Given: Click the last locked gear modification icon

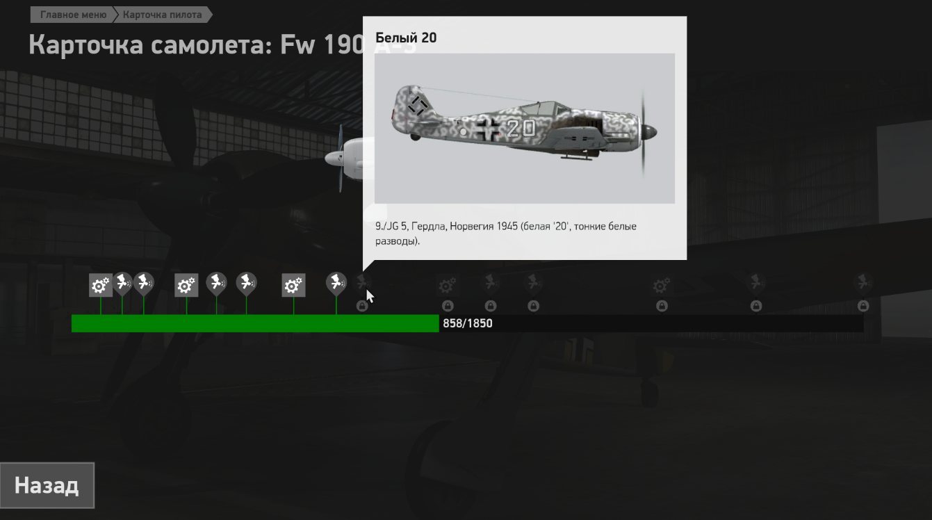Looking at the screenshot, I should pyautogui.click(x=661, y=285).
